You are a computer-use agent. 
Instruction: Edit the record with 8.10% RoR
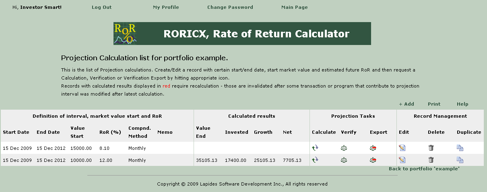point(402,148)
